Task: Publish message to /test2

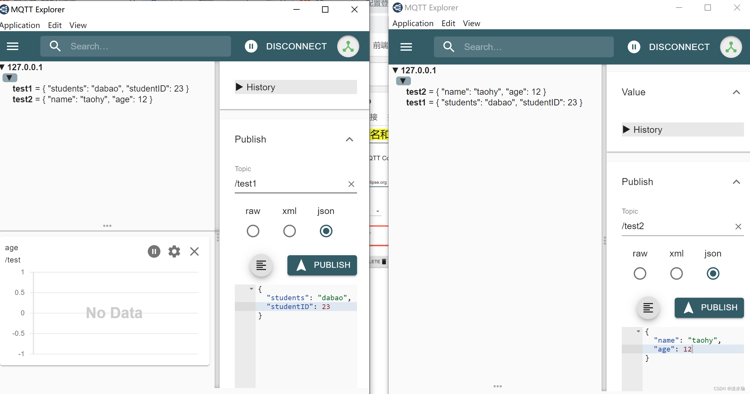Action: (x=709, y=308)
